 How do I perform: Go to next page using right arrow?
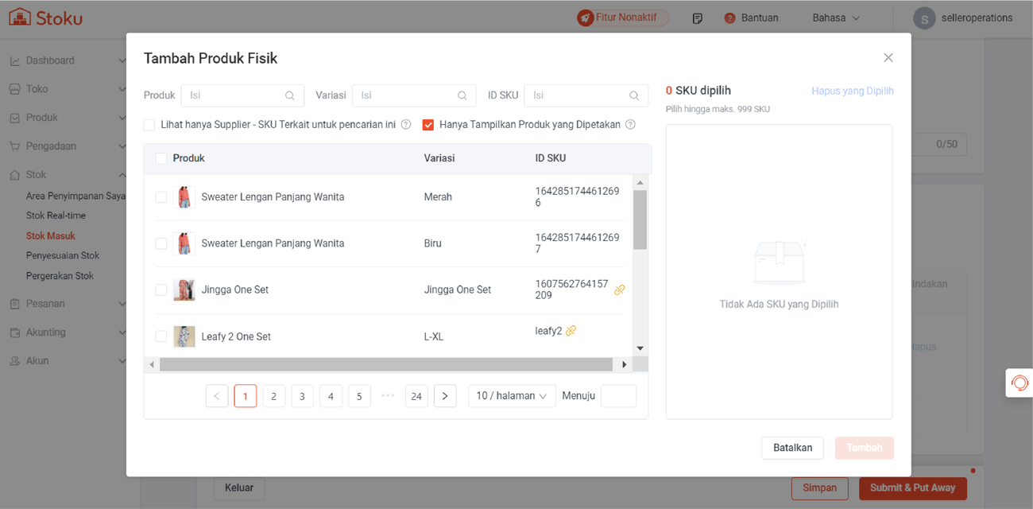coord(445,396)
